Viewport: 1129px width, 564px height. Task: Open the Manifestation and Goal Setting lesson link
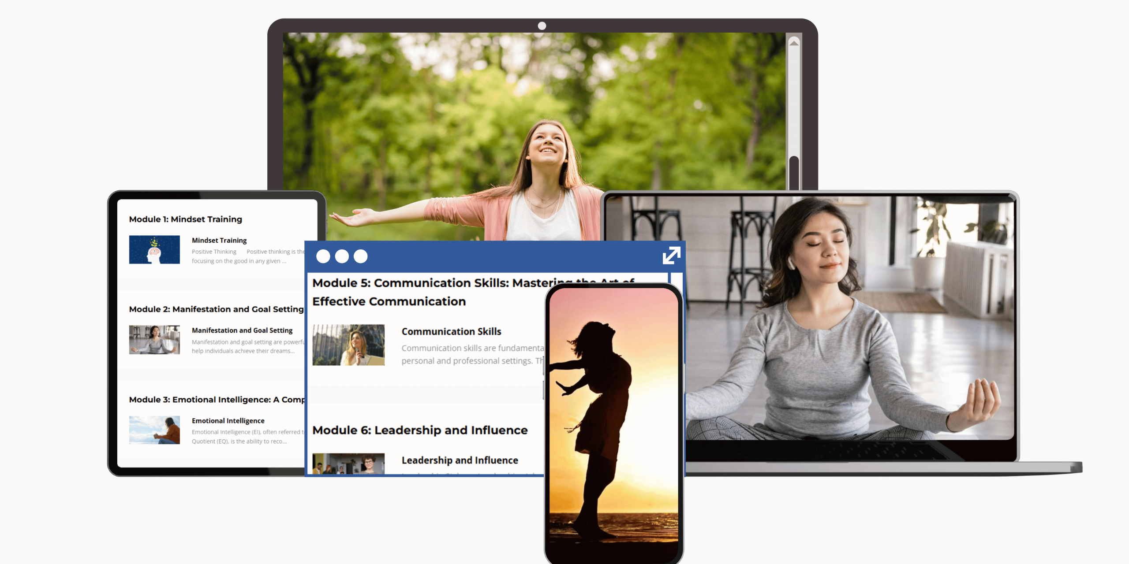(242, 330)
